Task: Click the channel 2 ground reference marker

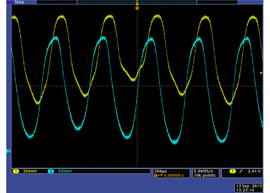Action: click(x=8, y=151)
